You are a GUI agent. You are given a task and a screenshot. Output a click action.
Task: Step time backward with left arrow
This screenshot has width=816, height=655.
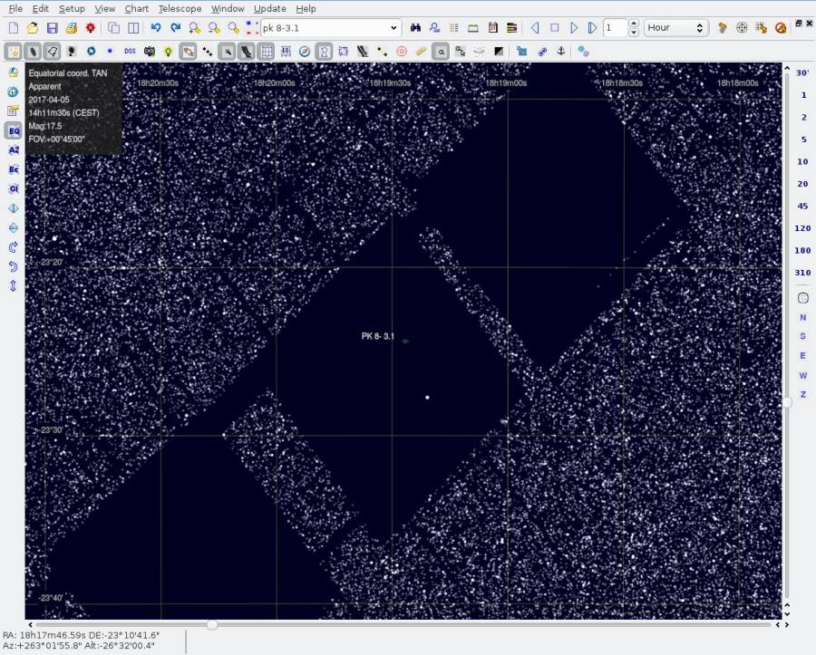tap(535, 28)
